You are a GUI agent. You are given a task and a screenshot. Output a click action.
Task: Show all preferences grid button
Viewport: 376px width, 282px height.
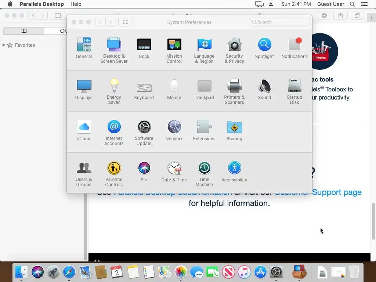coord(126,22)
